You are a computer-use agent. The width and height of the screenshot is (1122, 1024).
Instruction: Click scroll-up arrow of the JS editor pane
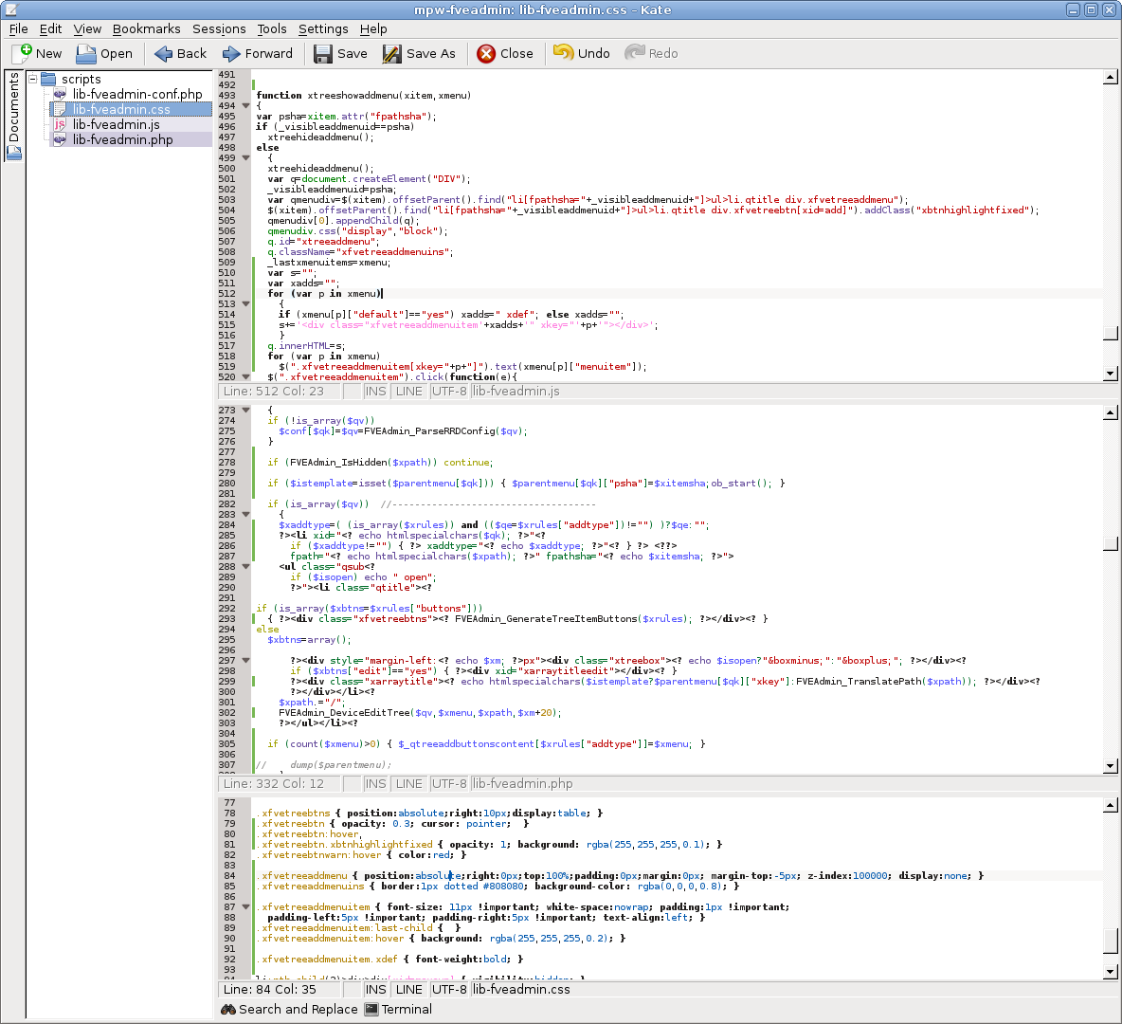[x=1111, y=78]
